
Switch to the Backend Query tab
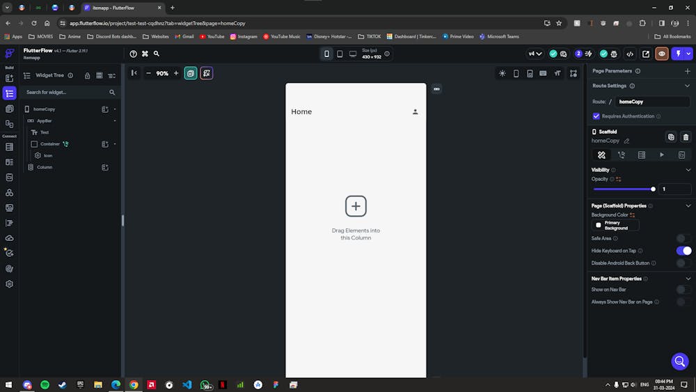coord(642,155)
